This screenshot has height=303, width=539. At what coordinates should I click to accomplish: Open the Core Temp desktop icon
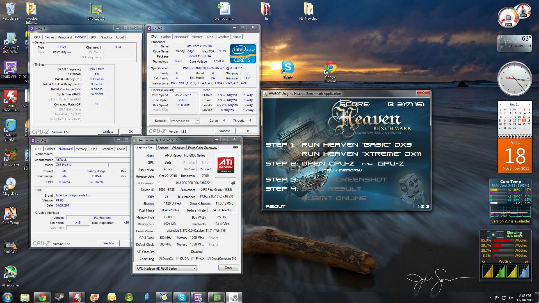coord(10,215)
